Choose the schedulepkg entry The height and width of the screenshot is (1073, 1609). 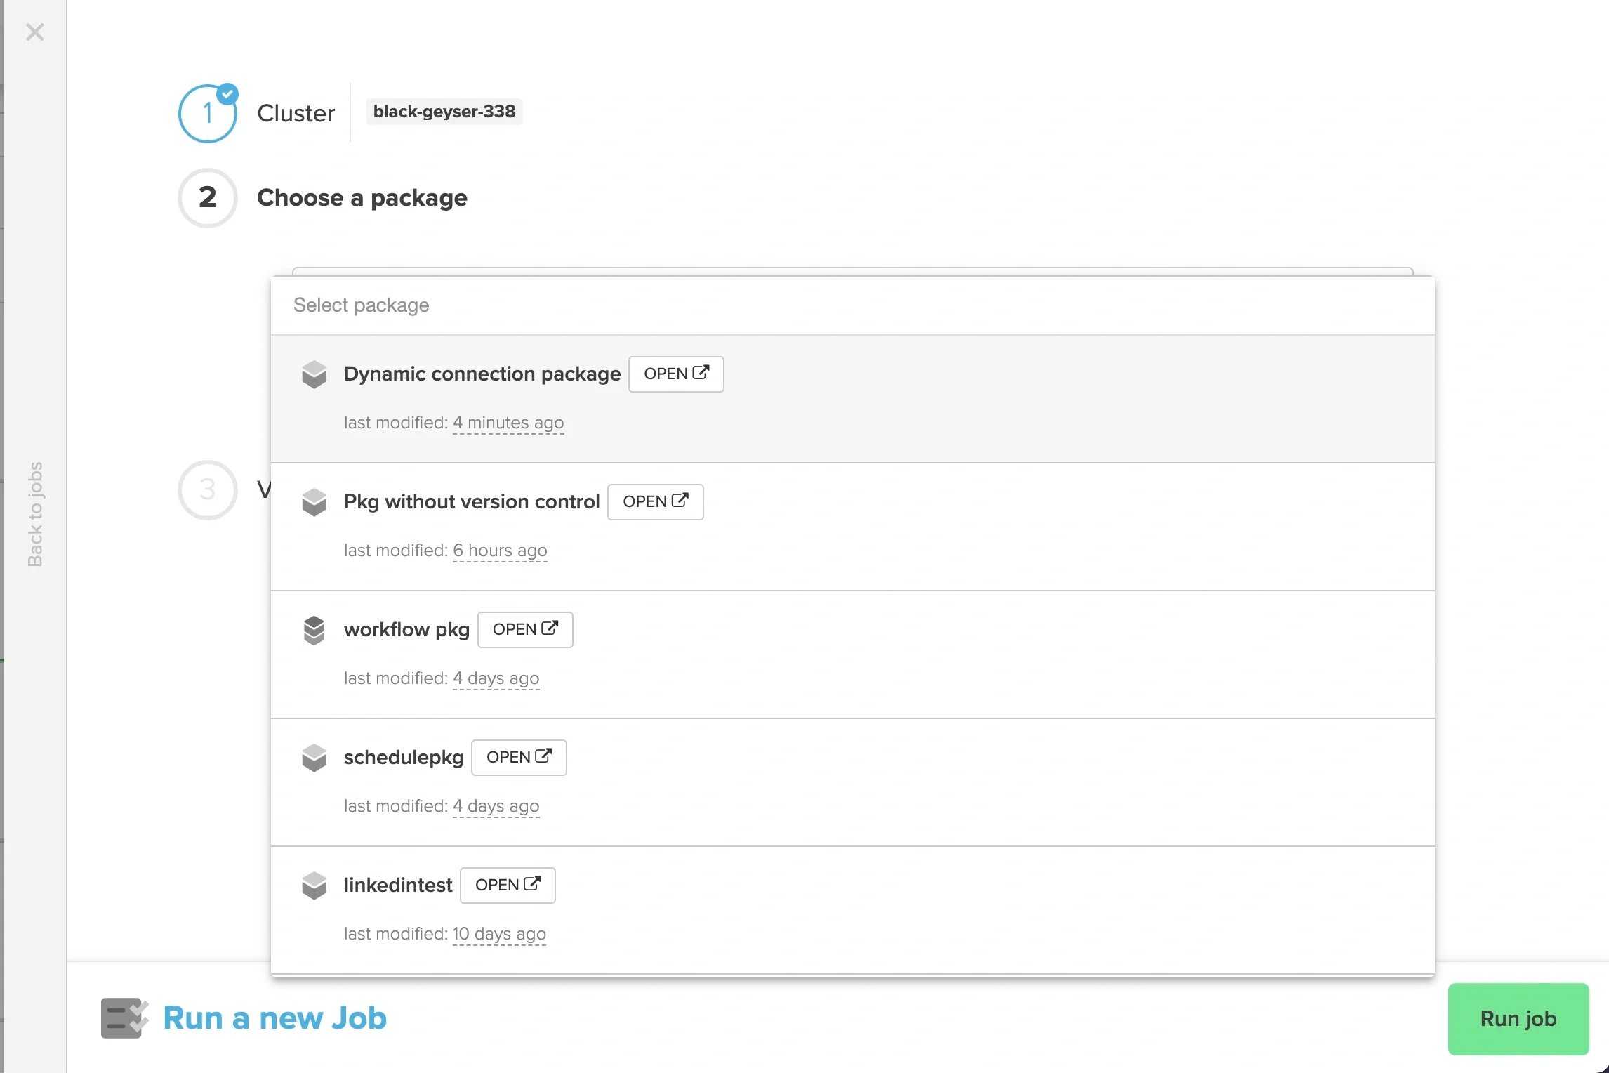(852, 782)
